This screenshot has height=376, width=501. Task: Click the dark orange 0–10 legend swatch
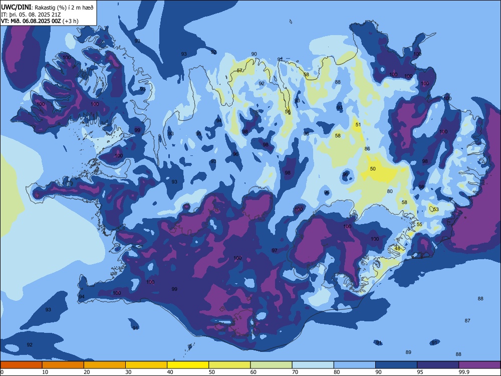click(21, 365)
